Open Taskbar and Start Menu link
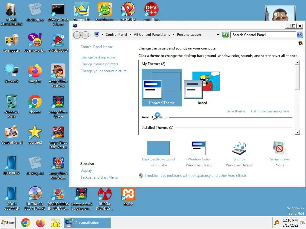306x229 pixels. pos(99,177)
